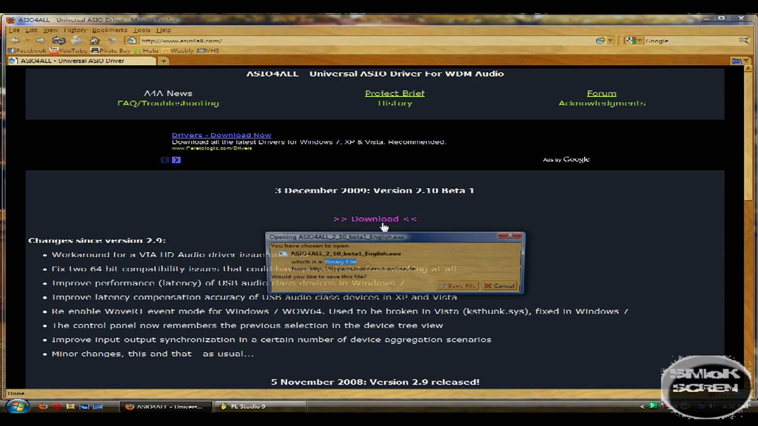Open VHS bookmark

click(x=208, y=51)
